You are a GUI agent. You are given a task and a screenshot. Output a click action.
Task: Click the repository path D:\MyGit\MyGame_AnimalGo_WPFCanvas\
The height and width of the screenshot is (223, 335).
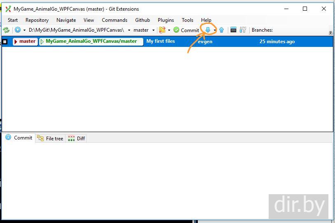[76, 30]
